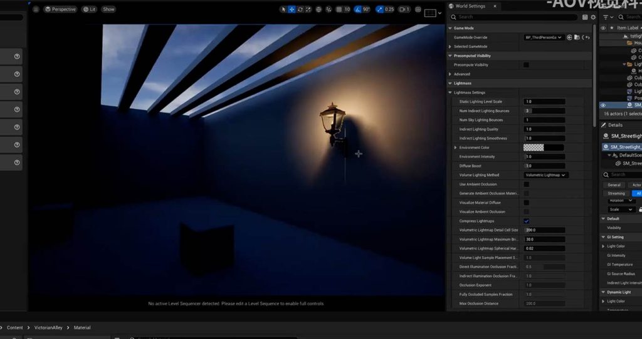The image size is (642, 339).
Task: Open the Perspective view mode menu
Action: coord(60,9)
